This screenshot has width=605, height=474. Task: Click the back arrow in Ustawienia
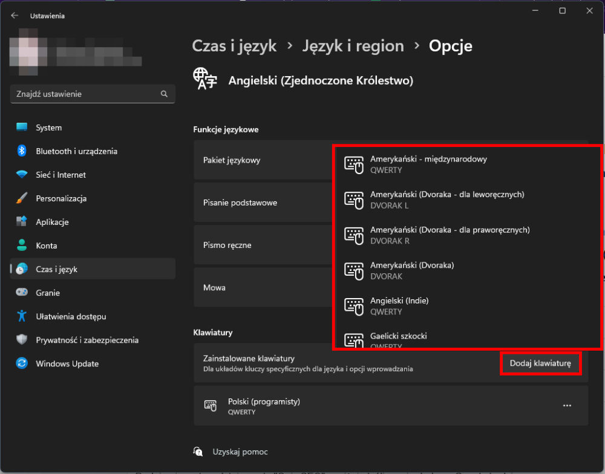15,16
